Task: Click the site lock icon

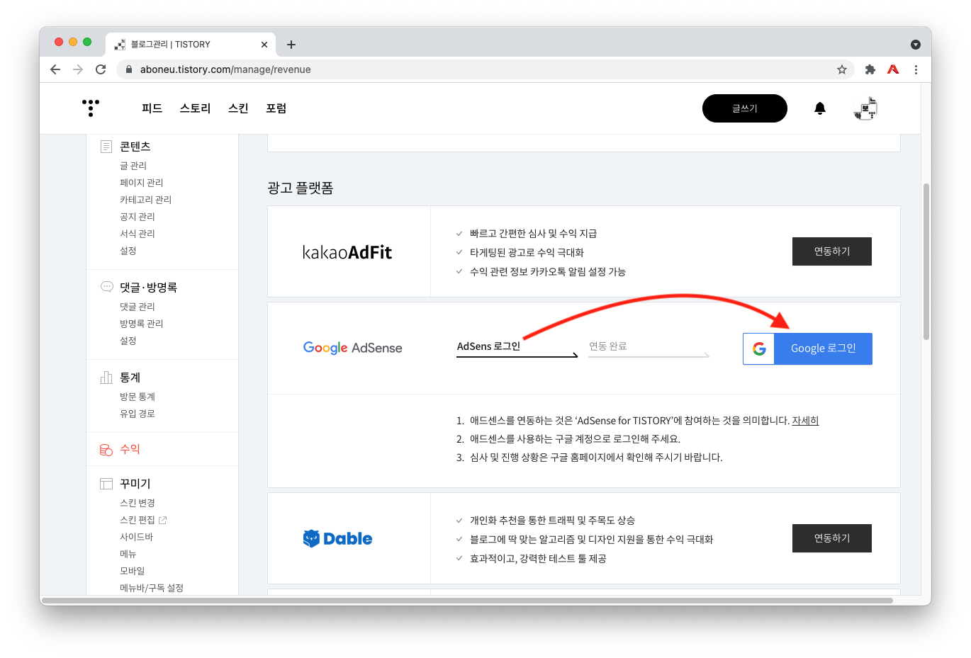Action: coord(129,69)
